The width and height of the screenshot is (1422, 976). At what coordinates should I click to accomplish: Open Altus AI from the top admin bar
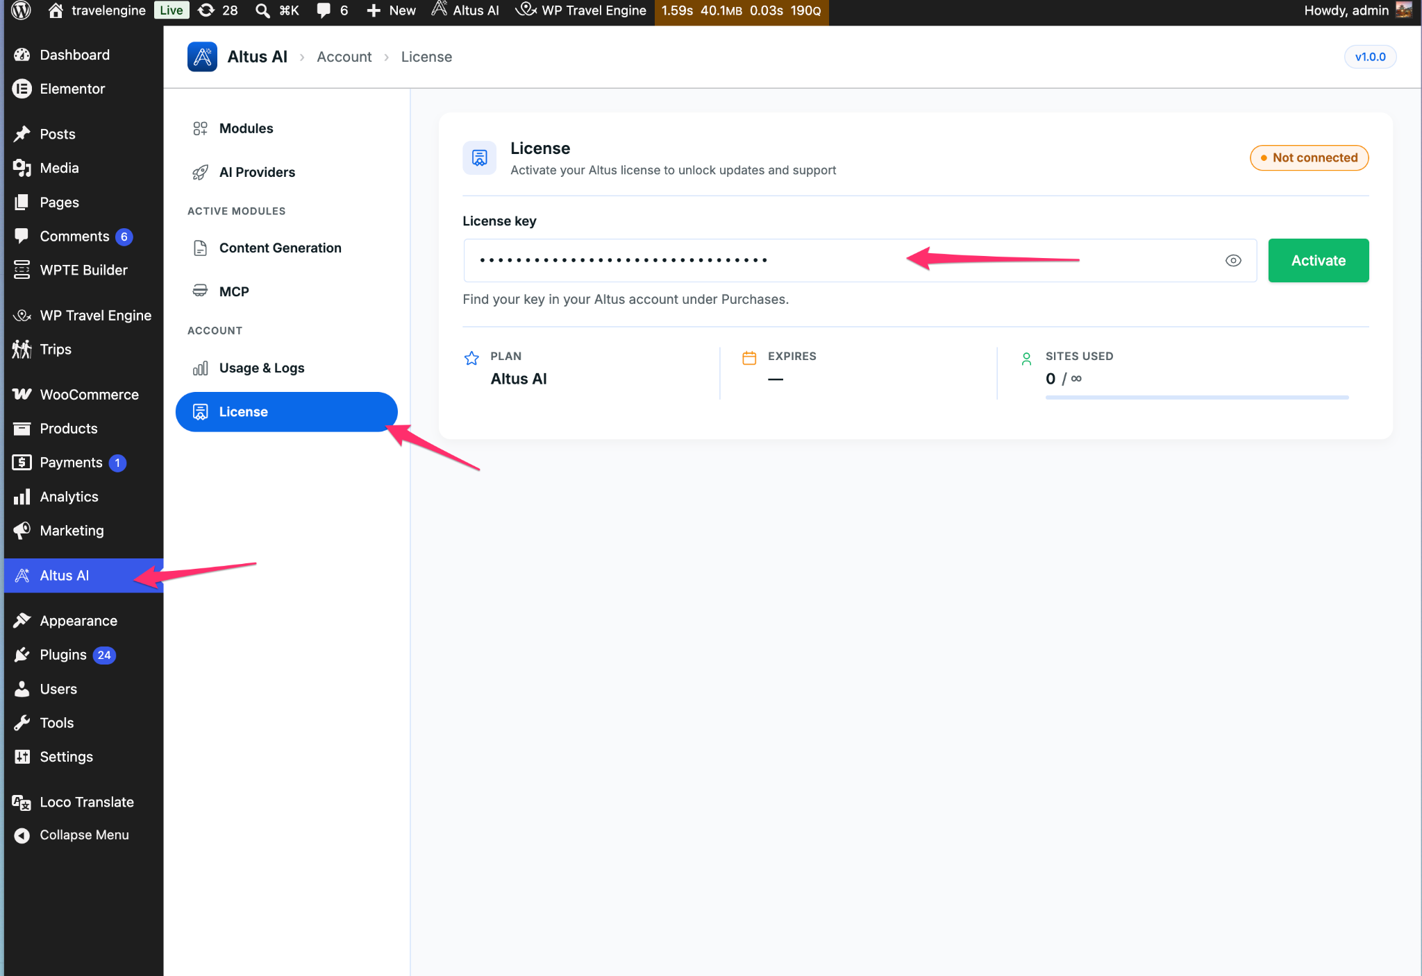pyautogui.click(x=465, y=10)
